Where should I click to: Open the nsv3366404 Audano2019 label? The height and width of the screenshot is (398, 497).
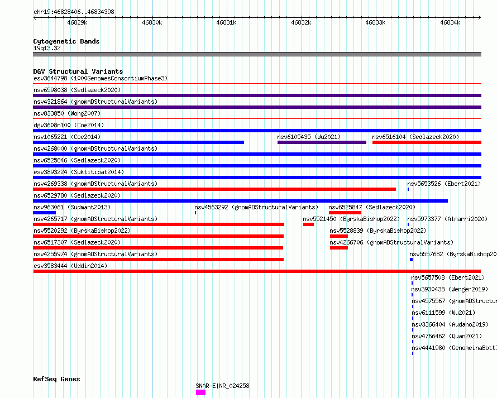coord(450,324)
